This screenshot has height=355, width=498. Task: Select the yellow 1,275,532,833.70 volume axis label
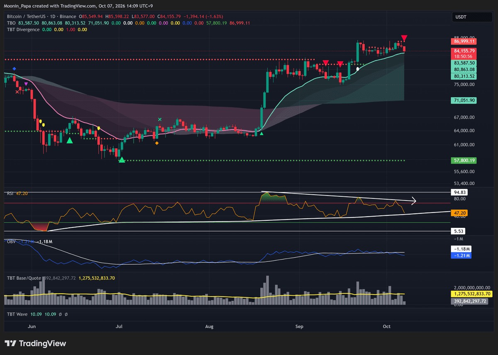(472, 294)
